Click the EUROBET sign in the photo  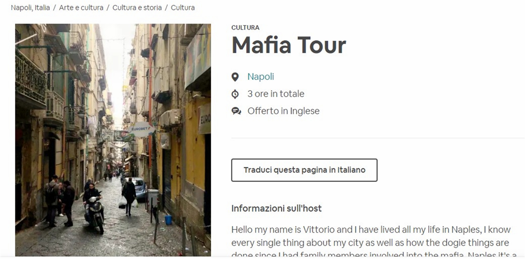pos(141,129)
